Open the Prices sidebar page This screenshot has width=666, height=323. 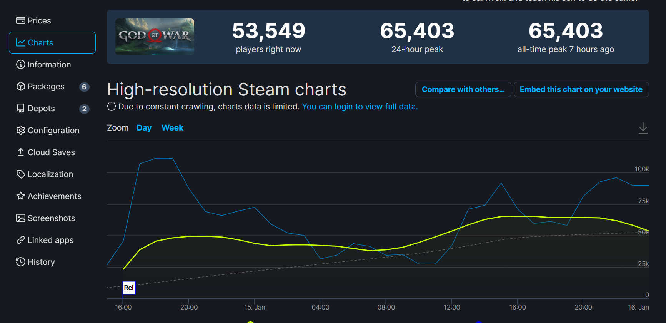click(34, 21)
